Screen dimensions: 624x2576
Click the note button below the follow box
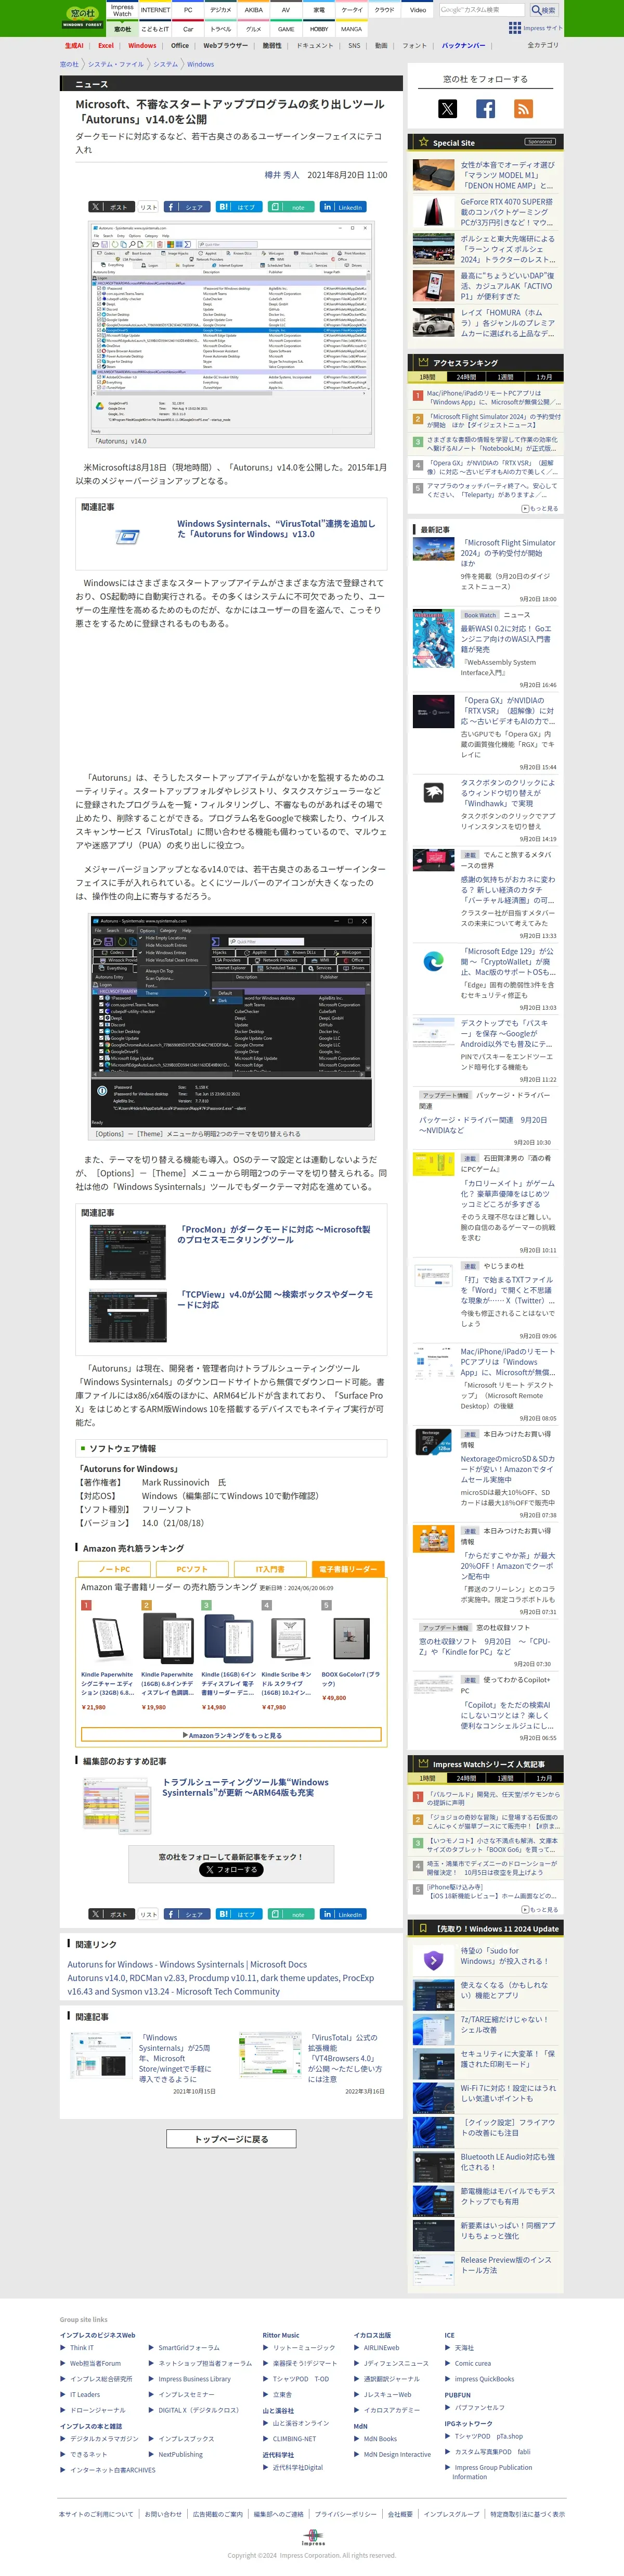tap(291, 1914)
